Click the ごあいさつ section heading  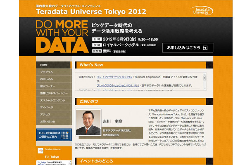pos(89,101)
